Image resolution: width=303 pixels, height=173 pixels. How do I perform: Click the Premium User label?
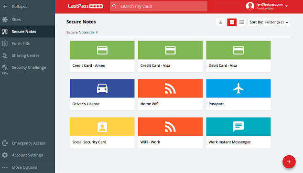point(265,9)
